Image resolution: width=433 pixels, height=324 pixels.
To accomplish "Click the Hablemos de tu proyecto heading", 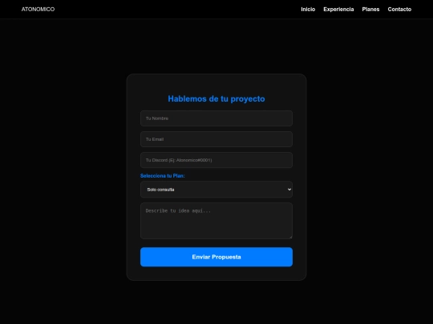I will tap(216, 99).
